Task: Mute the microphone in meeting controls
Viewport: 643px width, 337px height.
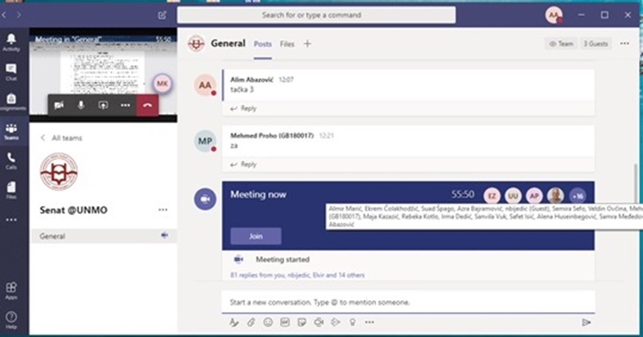Action: coord(81,105)
